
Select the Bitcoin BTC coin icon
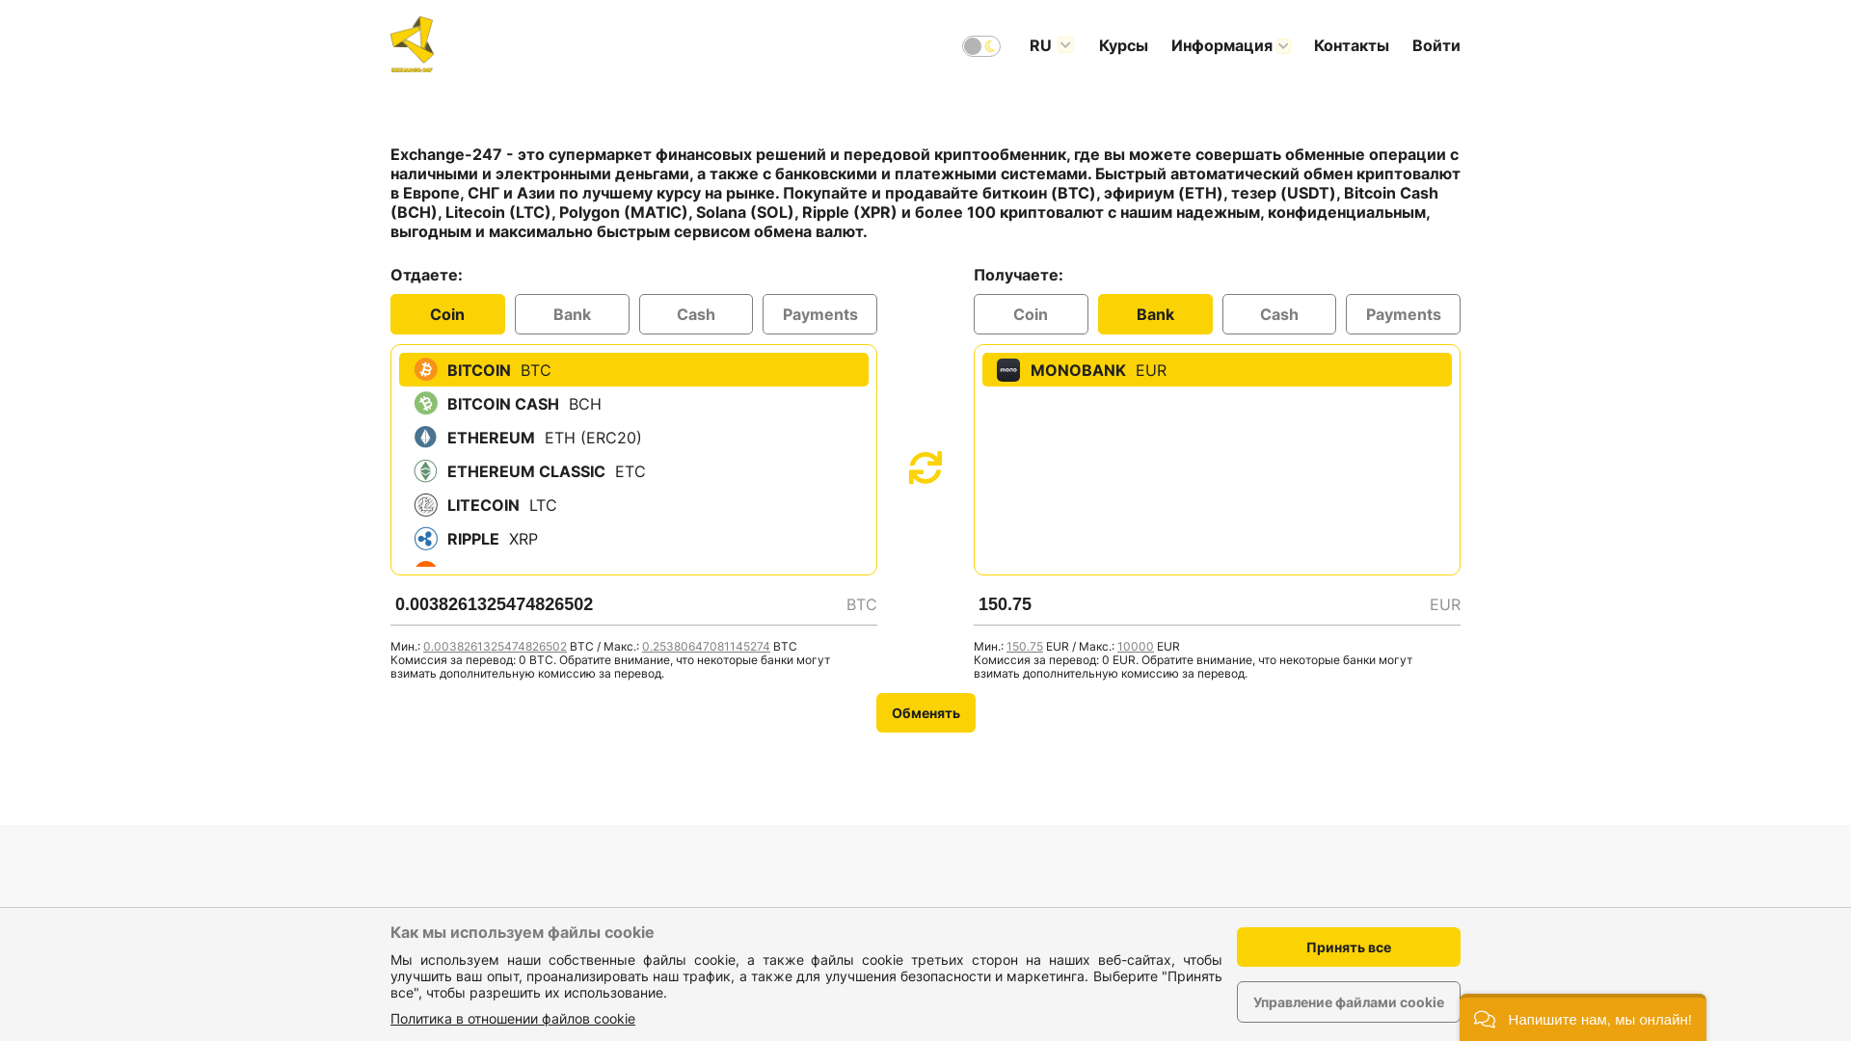click(425, 370)
